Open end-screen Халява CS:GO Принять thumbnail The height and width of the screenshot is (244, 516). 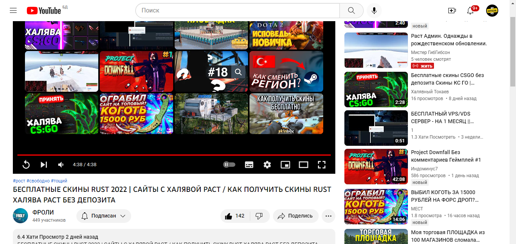61,114
